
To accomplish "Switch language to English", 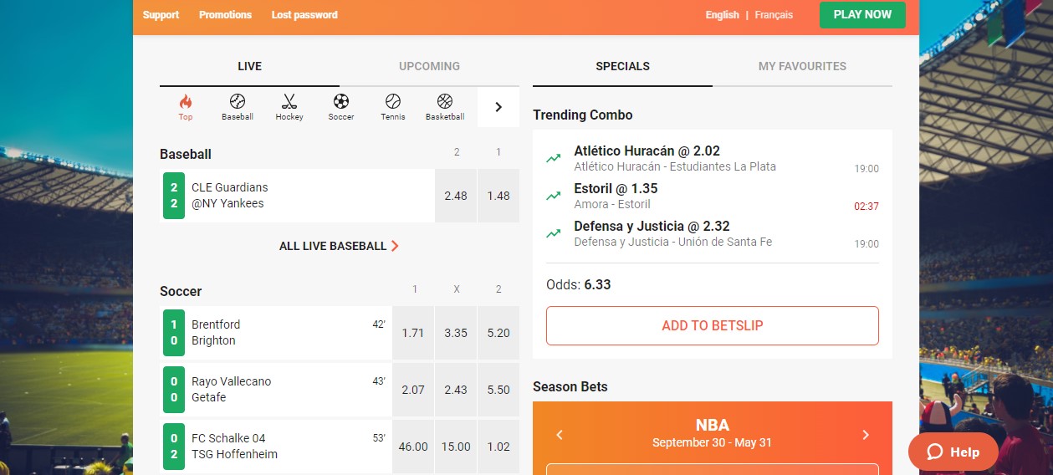I will coord(723,15).
